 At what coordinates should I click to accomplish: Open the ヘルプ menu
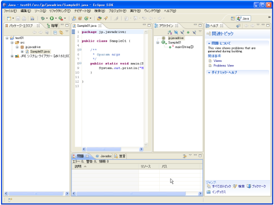(x=170, y=11)
